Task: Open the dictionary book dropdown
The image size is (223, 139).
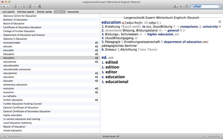Action: (x=17, y=6)
